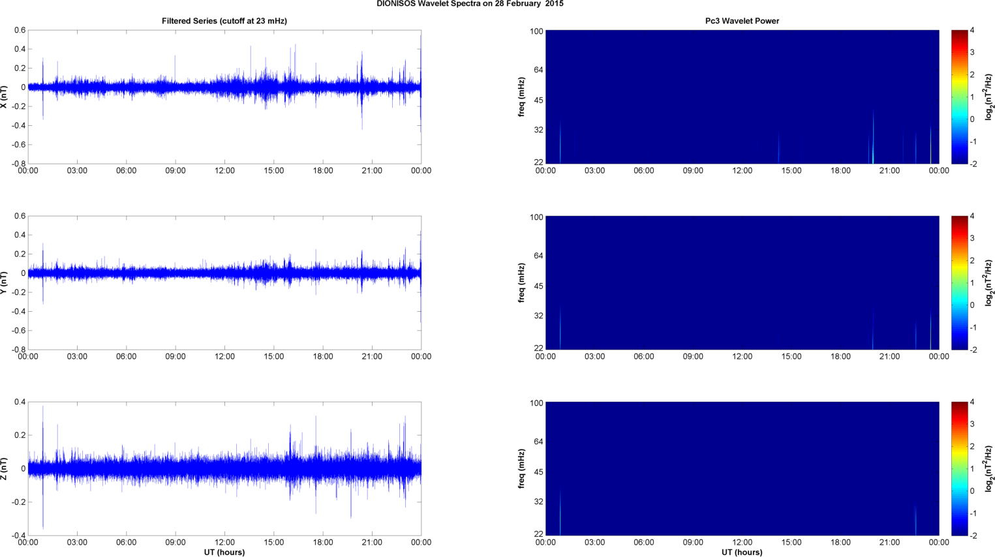The image size is (995, 557).
Task: Select the 'Filtered Series (cutoff at 23 mHz)' heading
Action: (x=224, y=21)
